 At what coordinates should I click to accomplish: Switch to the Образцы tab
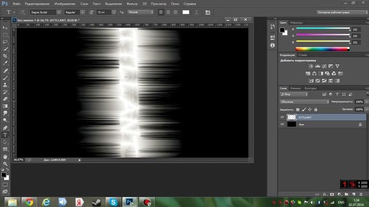coord(296,22)
